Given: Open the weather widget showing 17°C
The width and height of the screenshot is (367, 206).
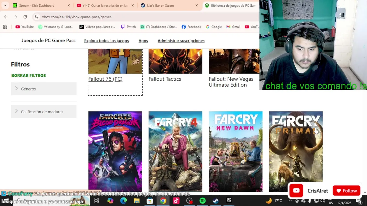Looking at the screenshot, I should tap(274, 201).
